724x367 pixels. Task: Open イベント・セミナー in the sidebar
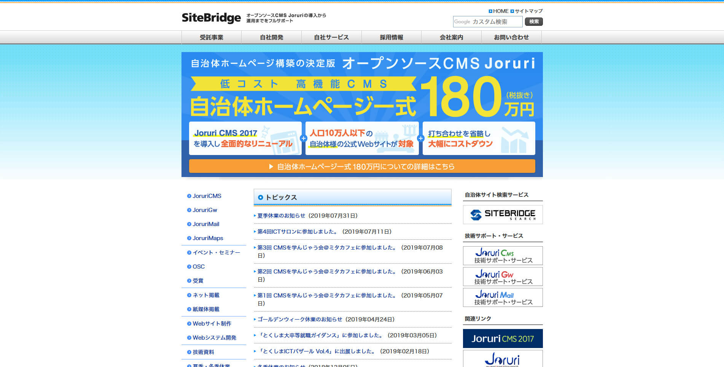click(216, 253)
